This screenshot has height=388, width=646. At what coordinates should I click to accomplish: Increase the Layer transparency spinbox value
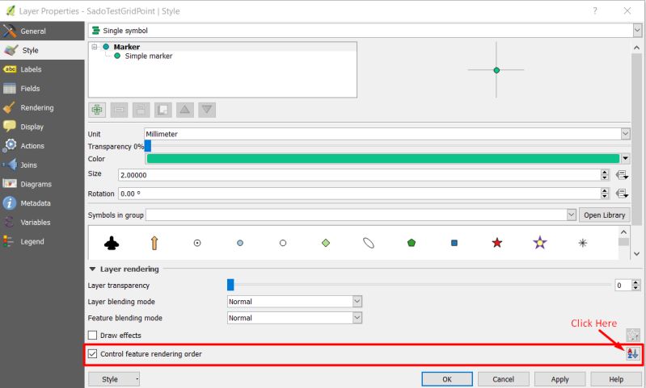pyautogui.click(x=636, y=282)
